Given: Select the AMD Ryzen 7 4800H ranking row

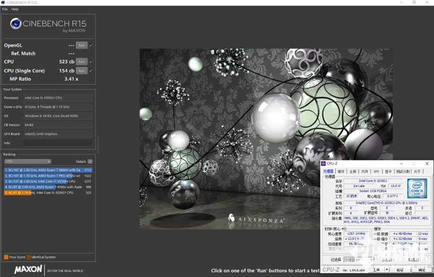Looking at the screenshot, I should pyautogui.click(x=48, y=170).
